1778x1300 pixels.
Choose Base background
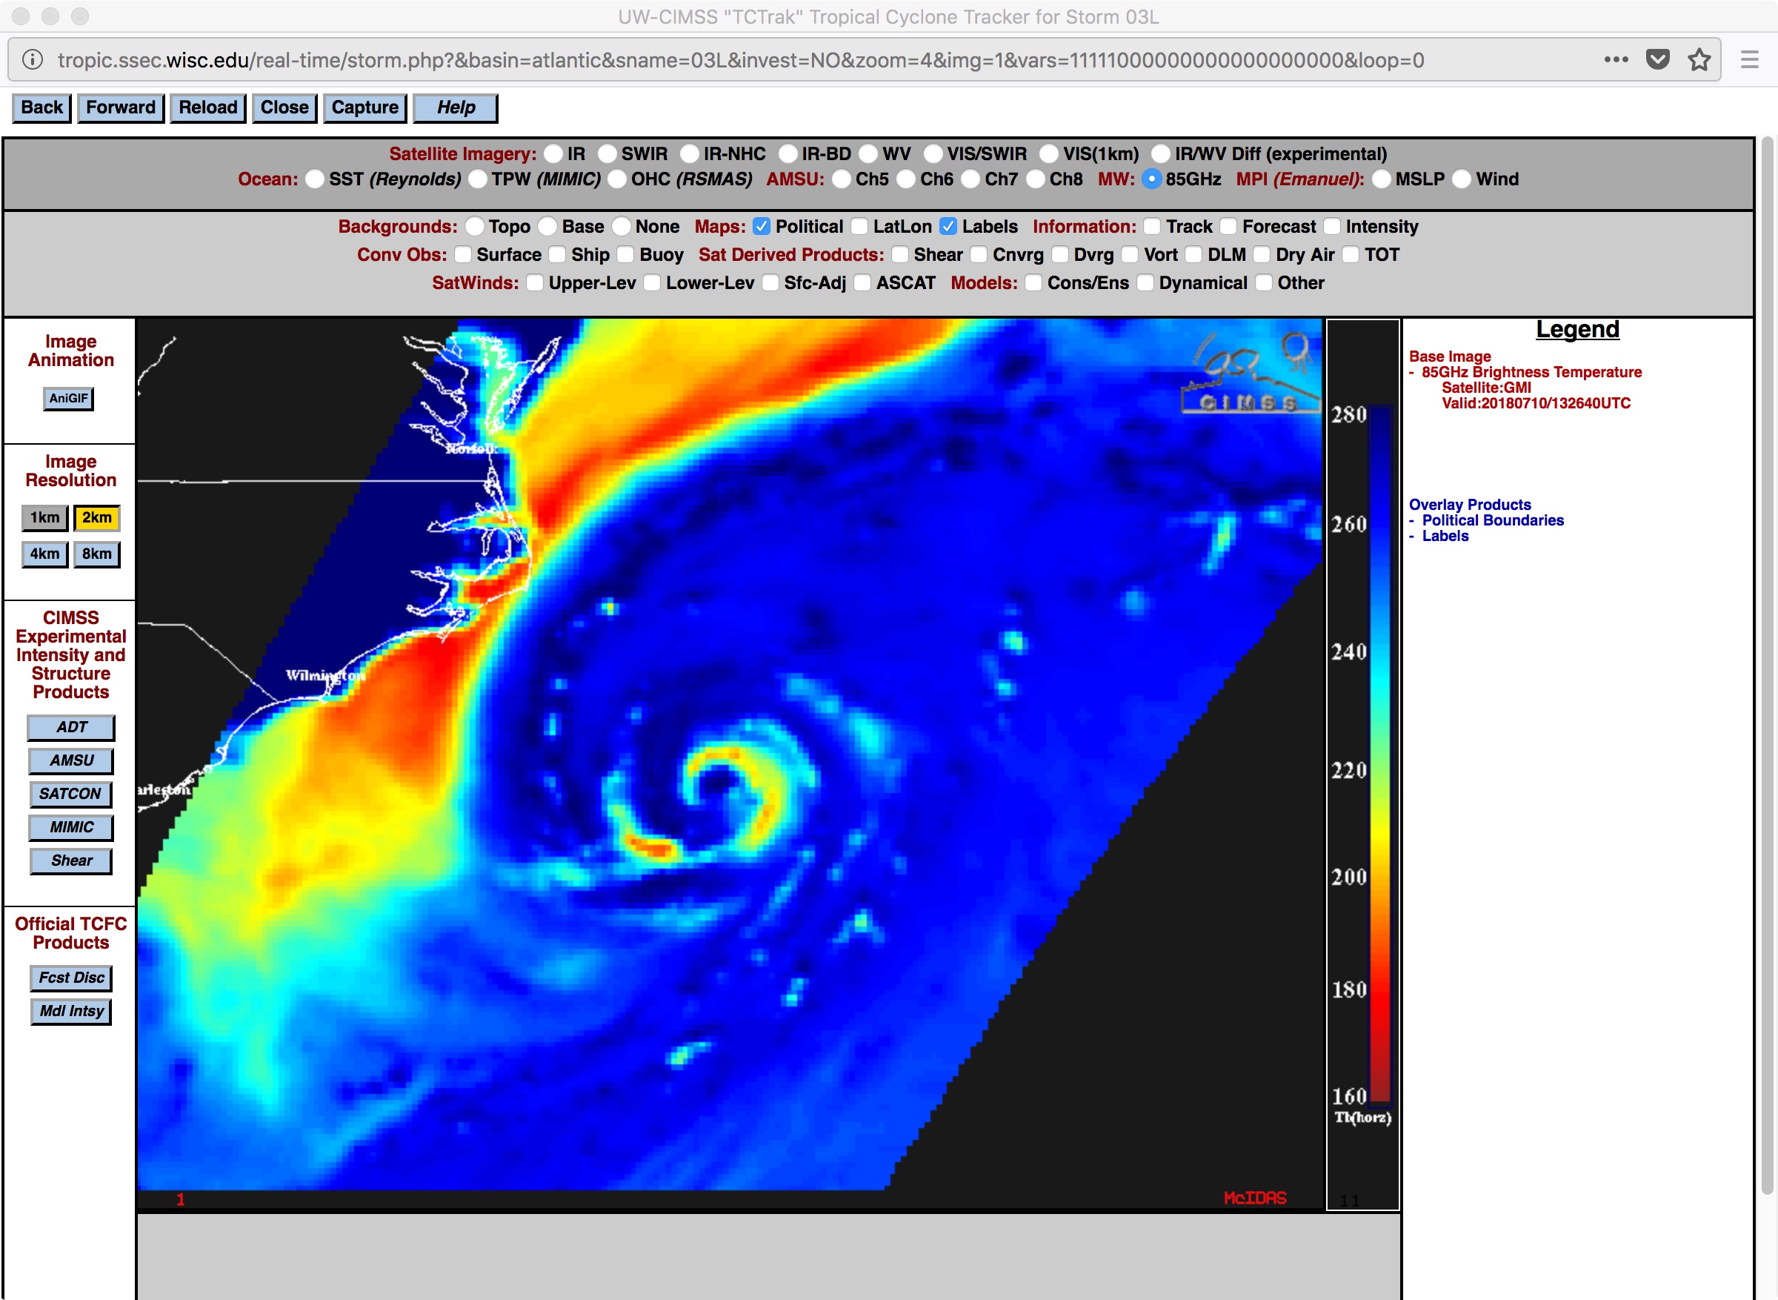click(548, 227)
